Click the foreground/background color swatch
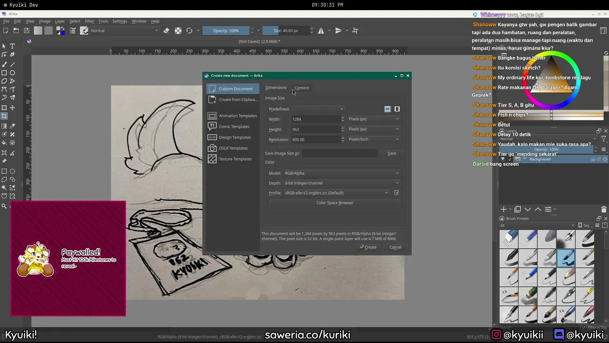The image size is (609, 343). pos(61,30)
